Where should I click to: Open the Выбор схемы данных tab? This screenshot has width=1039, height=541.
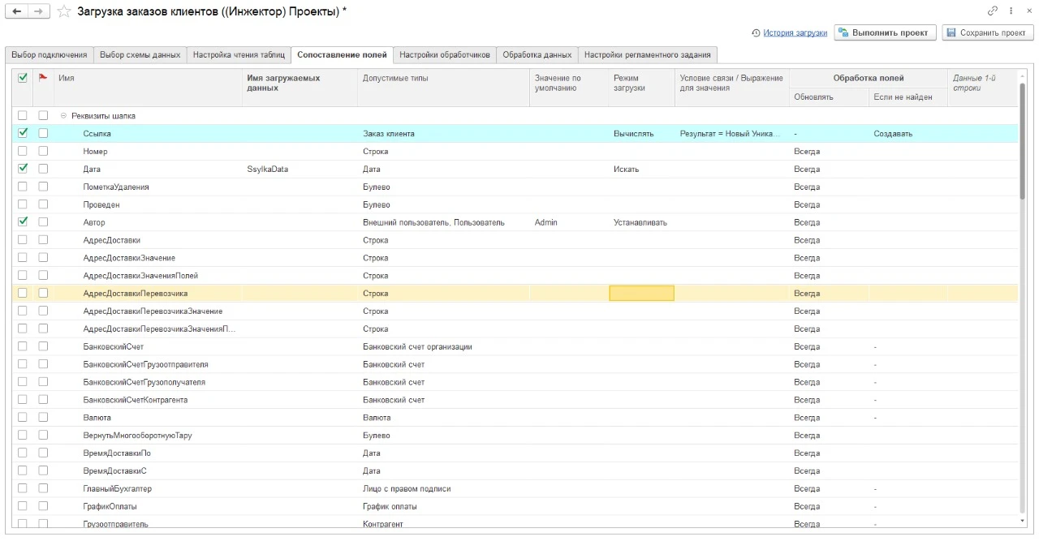[140, 55]
